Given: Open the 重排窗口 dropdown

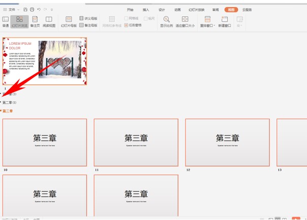Looking at the screenshot, I should point(207,22).
